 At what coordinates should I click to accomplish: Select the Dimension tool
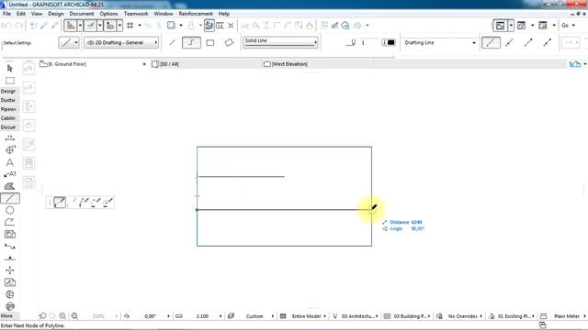[x=10, y=138]
